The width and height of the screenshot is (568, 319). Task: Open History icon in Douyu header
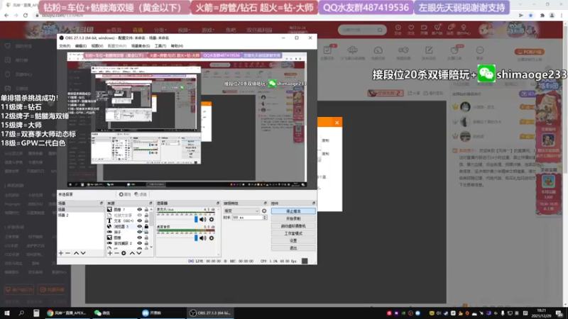398,29
